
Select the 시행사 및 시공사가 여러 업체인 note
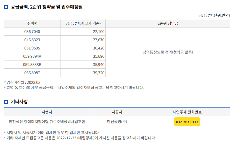click(x=52, y=133)
